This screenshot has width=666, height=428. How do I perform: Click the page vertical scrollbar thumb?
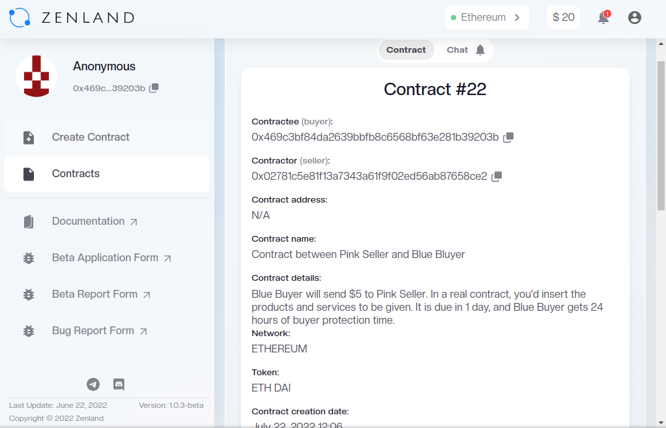pos(661,136)
